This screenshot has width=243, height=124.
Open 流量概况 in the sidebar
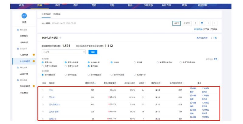pos(24,36)
